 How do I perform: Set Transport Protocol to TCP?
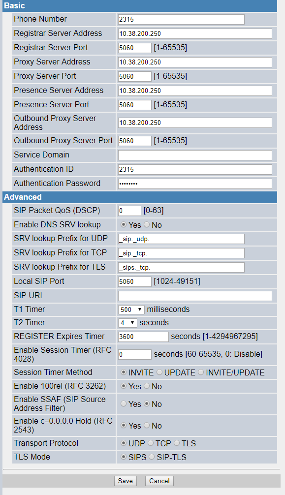coord(151,443)
